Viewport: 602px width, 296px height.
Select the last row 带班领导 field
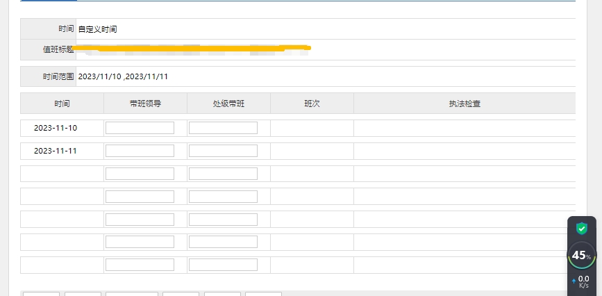pyautogui.click(x=140, y=265)
